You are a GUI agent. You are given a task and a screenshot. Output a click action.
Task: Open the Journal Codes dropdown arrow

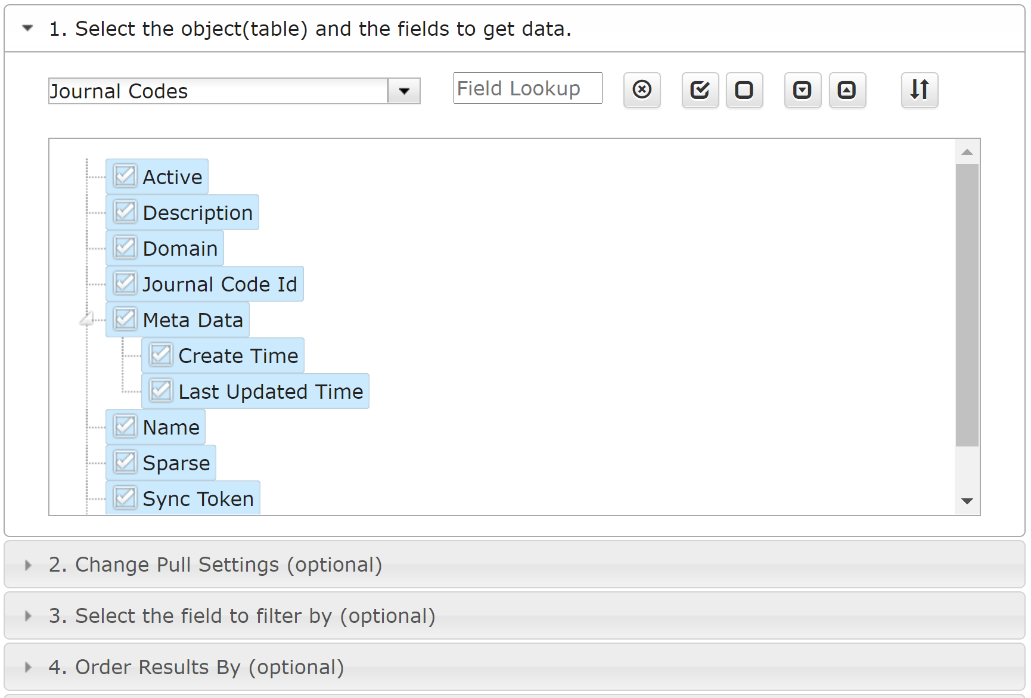[404, 91]
